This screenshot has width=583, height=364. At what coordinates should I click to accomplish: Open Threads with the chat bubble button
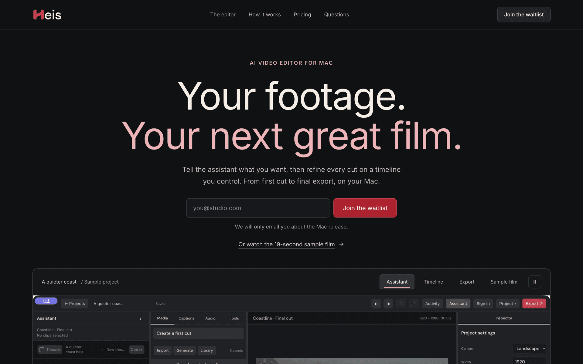pyautogui.click(x=50, y=349)
